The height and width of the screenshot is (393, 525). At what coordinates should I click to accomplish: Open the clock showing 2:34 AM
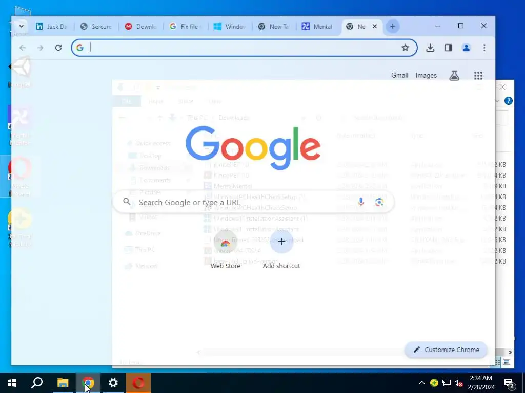tap(481, 383)
